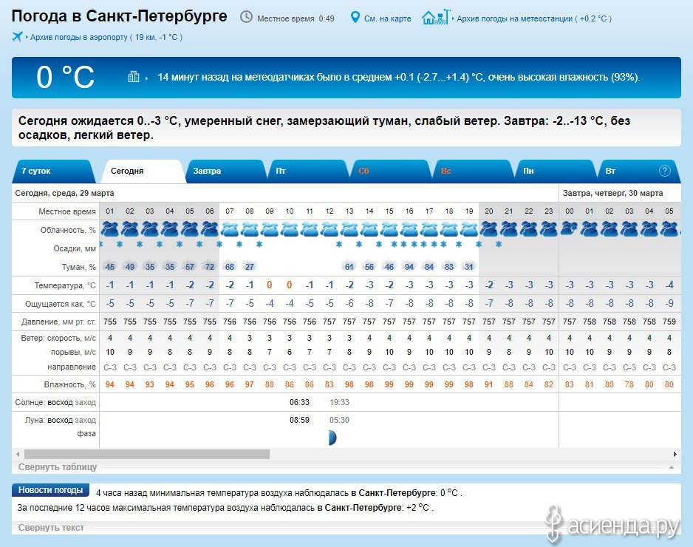Image resolution: width=693 pixels, height=547 pixels.
Task: Click the map pin icon
Action: pyautogui.click(x=355, y=17)
